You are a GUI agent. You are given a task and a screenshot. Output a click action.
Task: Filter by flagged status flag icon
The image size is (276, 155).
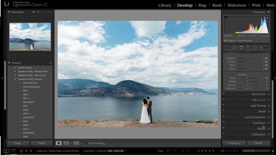pyautogui.click(x=168, y=151)
